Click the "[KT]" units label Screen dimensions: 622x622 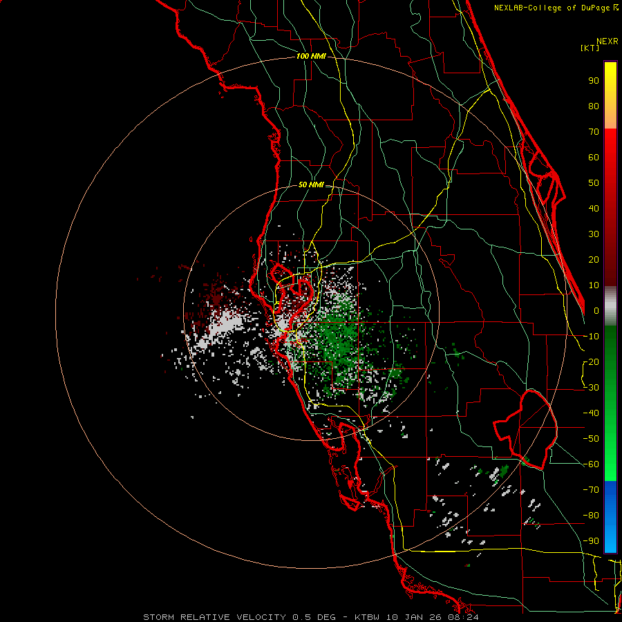590,48
